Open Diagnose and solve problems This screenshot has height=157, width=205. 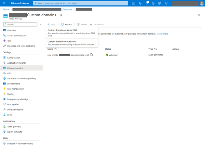(21, 46)
